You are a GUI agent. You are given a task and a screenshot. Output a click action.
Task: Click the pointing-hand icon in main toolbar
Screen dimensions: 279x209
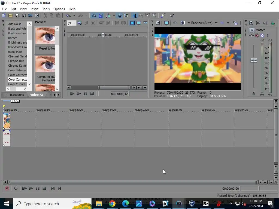pyautogui.click(x=163, y=16)
